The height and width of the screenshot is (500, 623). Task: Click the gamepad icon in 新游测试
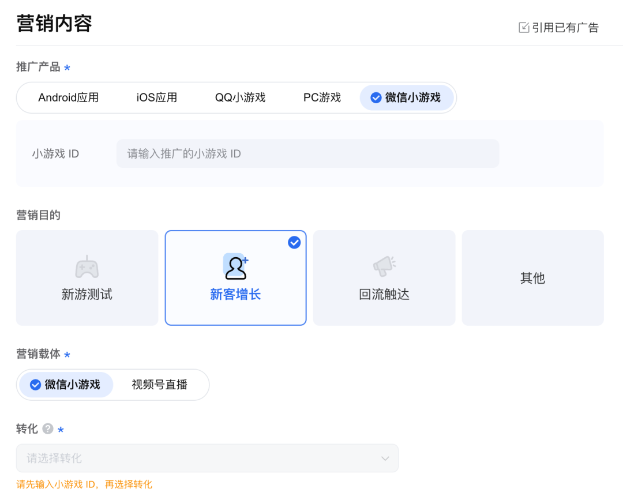[x=87, y=267]
